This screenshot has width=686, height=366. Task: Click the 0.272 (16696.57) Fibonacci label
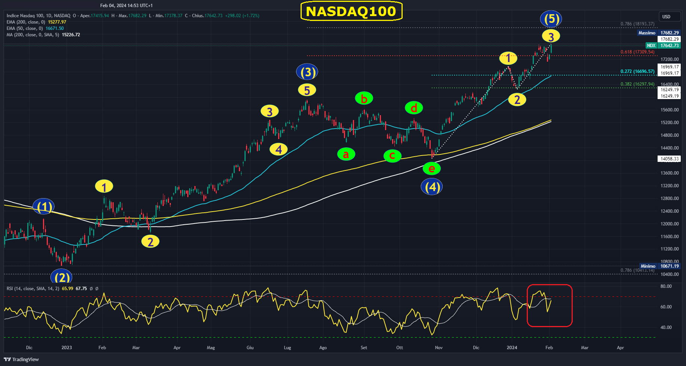(637, 71)
